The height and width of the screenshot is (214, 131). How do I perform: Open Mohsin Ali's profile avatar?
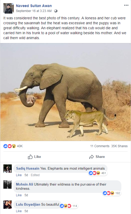[8, 185]
